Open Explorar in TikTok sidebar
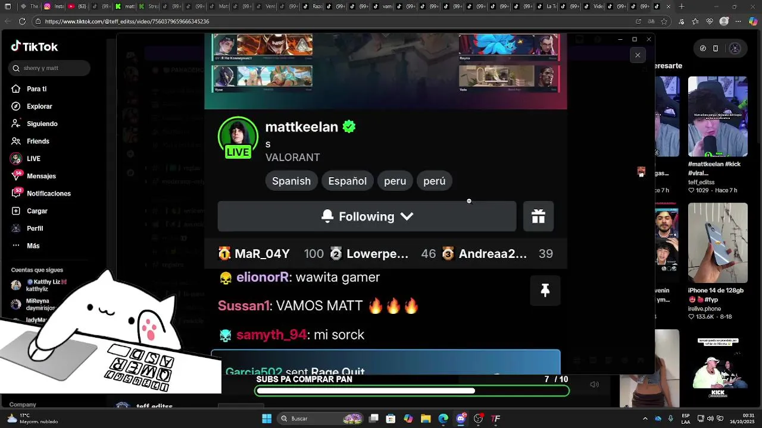Screen dimensions: 762x428 [39, 106]
